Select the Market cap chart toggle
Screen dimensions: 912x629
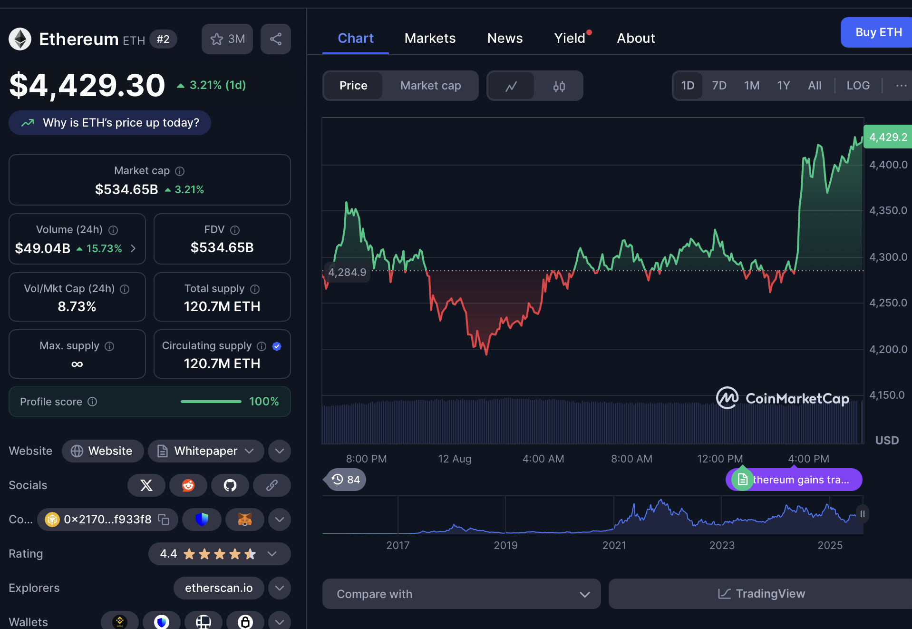pos(430,86)
